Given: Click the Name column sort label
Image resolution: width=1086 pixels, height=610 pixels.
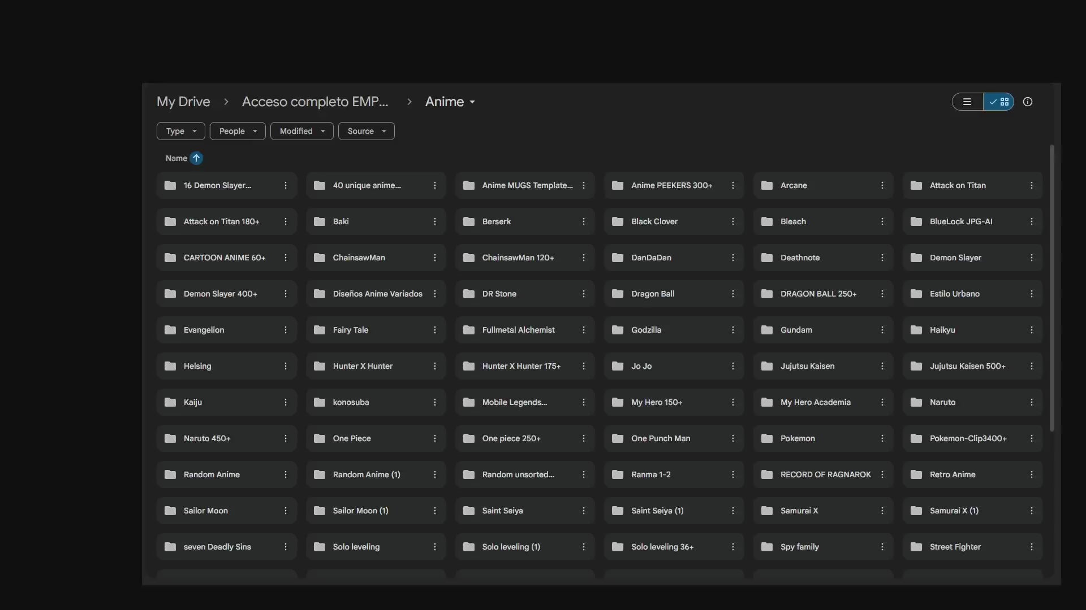Looking at the screenshot, I should tap(176, 158).
